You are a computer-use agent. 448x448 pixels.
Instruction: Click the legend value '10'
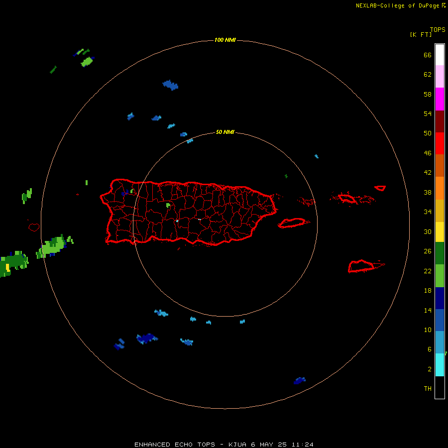pos(428,330)
